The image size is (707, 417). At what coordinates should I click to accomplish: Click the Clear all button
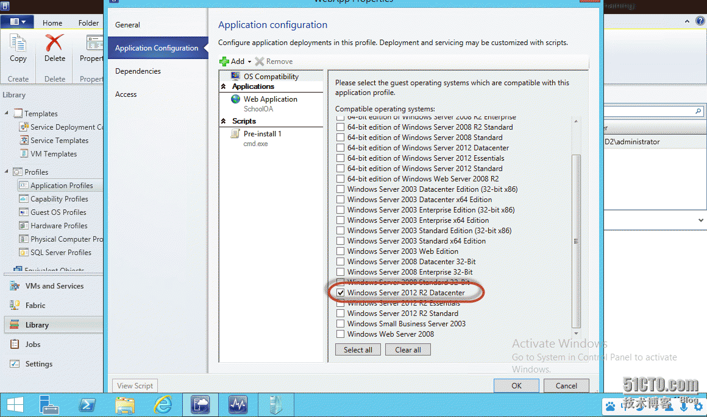(x=408, y=350)
